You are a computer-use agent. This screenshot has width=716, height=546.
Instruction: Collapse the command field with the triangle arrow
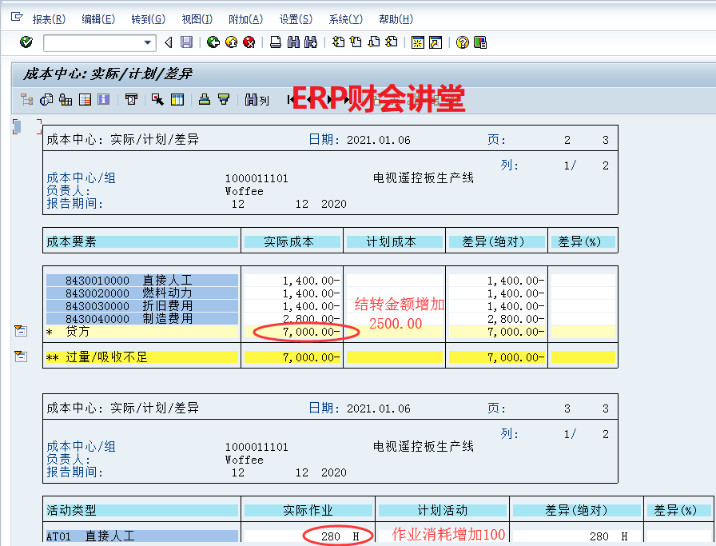pyautogui.click(x=168, y=42)
